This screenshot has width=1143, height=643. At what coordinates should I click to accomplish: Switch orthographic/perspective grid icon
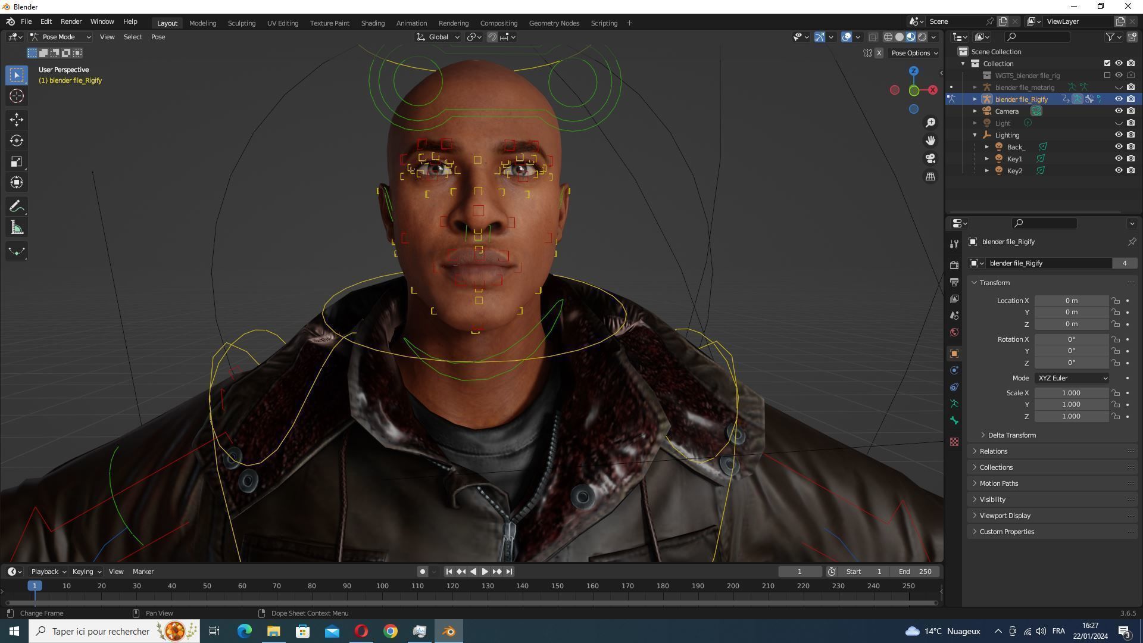coord(930,176)
